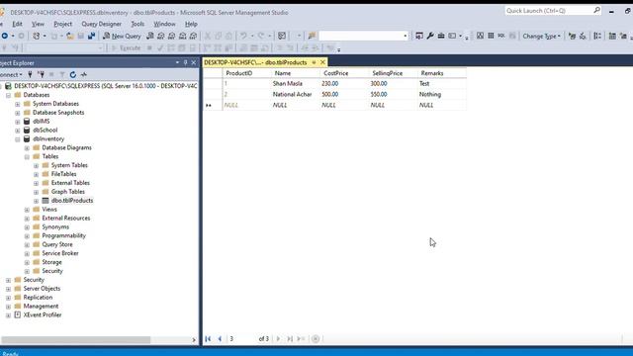633x356 pixels.
Task: Open the Help menu
Action: tap(191, 24)
